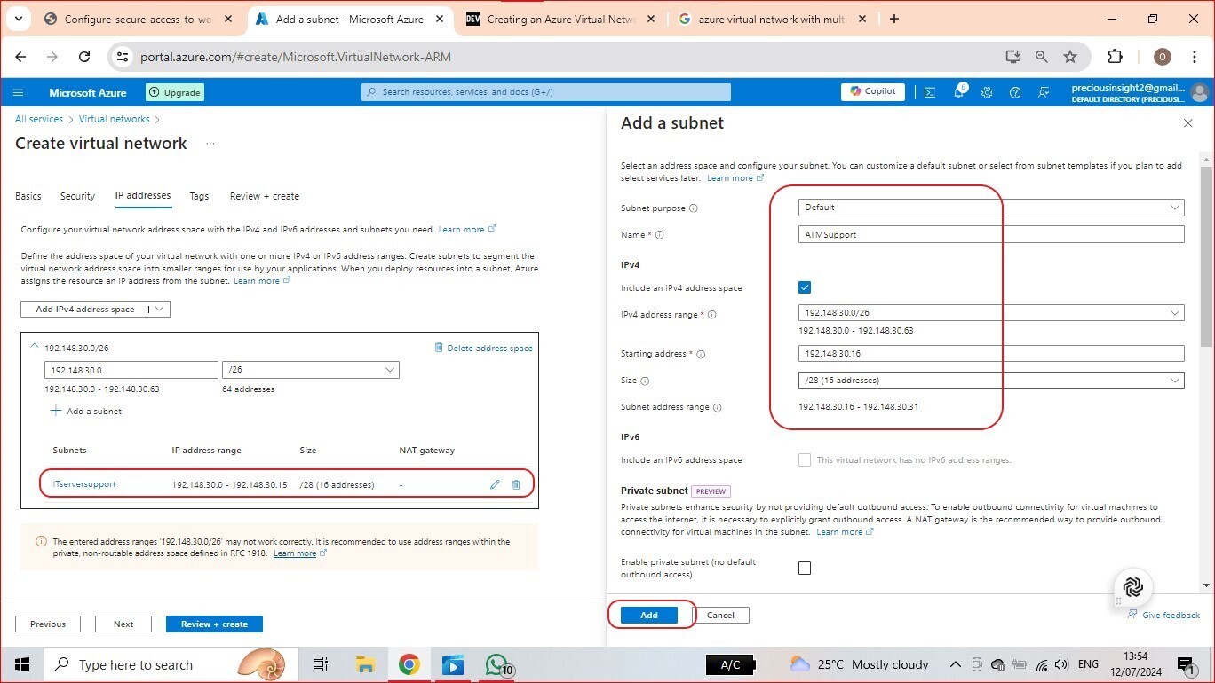
Task: Open the /26 address space size dropdown
Action: (x=310, y=370)
